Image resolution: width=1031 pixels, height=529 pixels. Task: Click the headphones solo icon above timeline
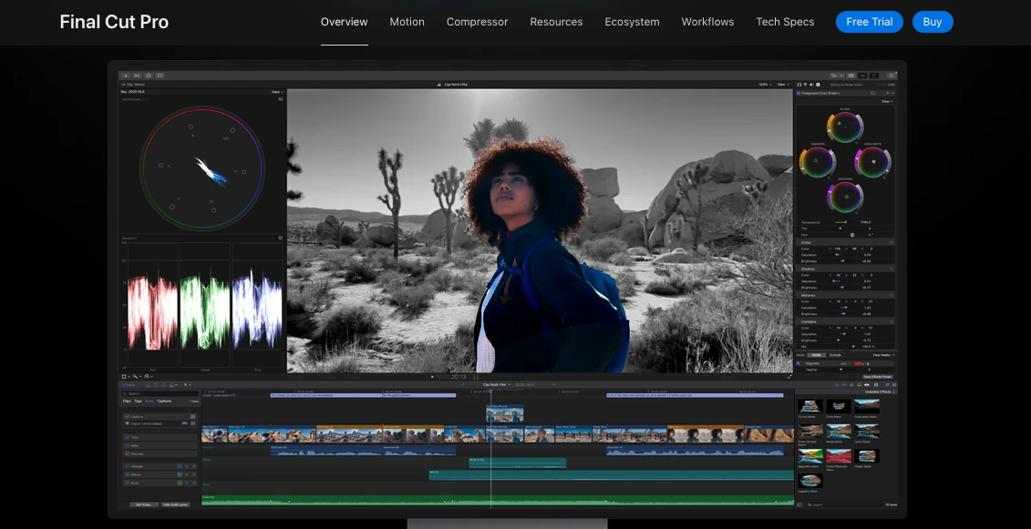pos(860,384)
